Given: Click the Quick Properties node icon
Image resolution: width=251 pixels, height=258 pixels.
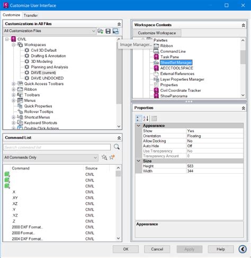Looking at the screenshot, I should tap(20, 106).
